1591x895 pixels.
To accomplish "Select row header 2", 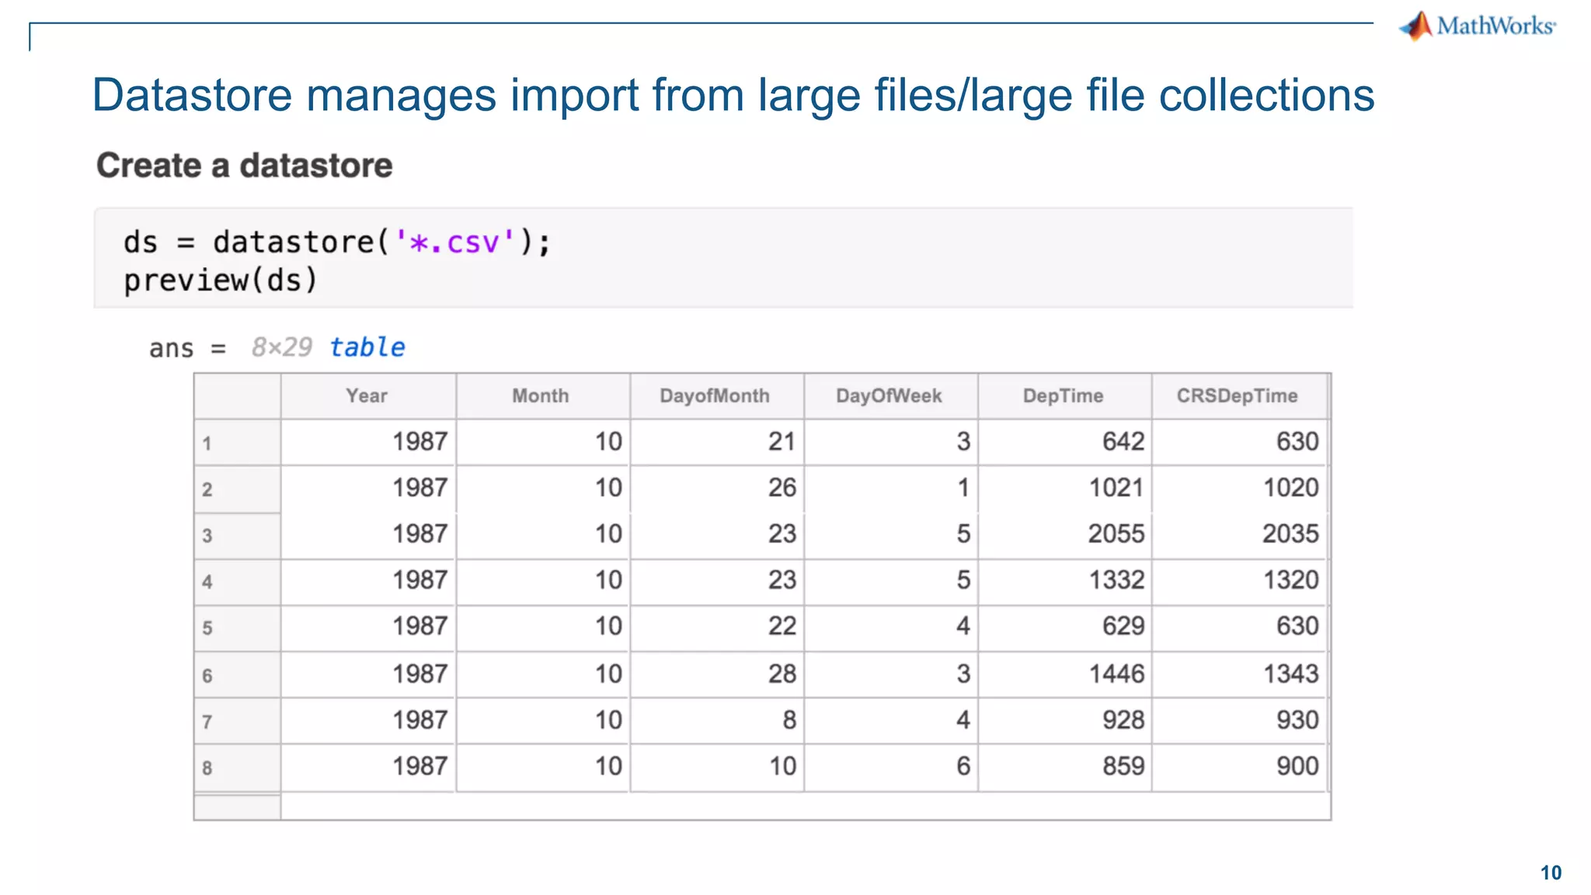I will (x=237, y=489).
